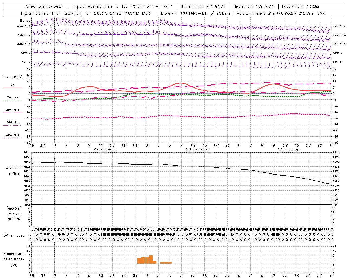The width and height of the screenshot is (347, 278).
Task: Click the Td 2м dew point legend entry
Action: (12, 97)
